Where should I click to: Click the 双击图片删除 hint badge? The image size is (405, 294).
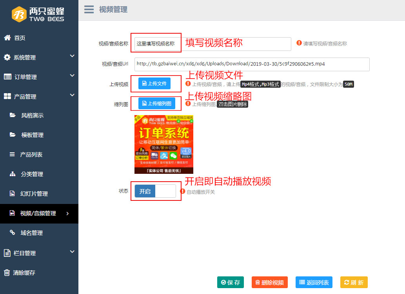pos(232,104)
